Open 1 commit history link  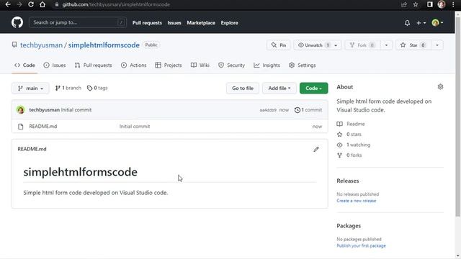pos(308,110)
